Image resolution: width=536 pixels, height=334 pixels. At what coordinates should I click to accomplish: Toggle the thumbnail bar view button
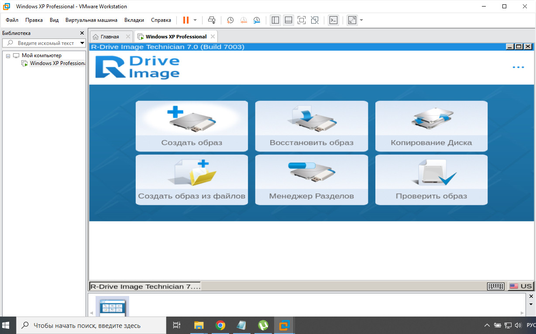click(288, 20)
